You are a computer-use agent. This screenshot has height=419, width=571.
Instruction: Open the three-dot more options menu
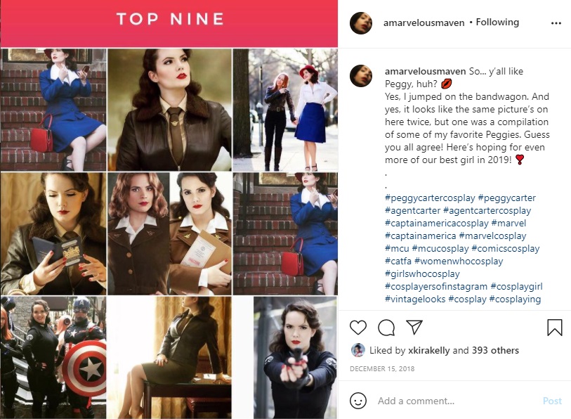[556, 23]
